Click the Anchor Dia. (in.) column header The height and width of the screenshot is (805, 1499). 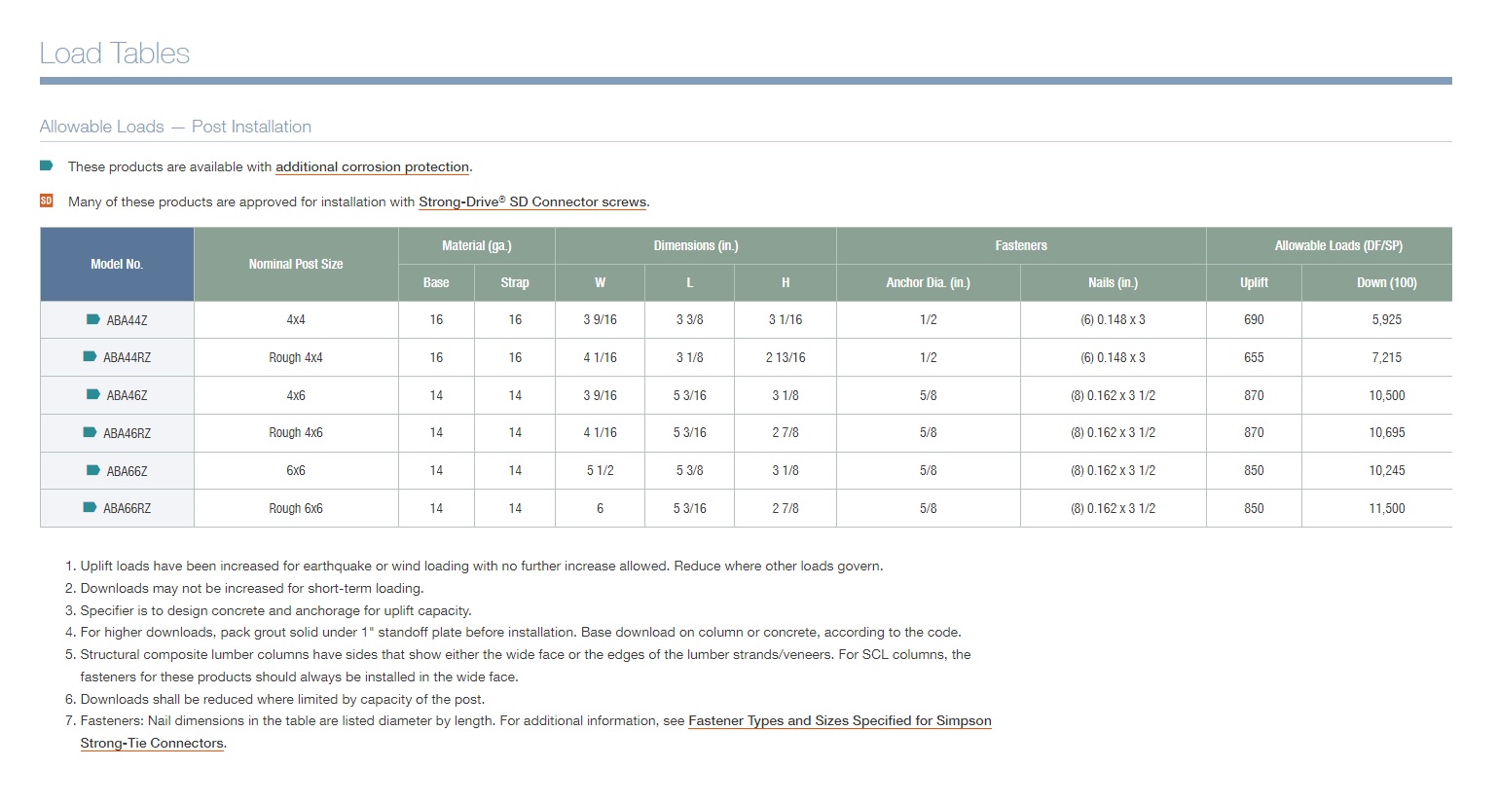click(928, 282)
